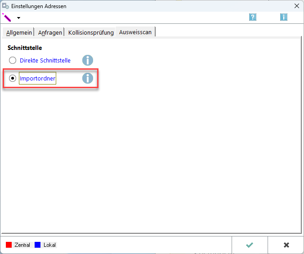Cancel with the X button at bottom

click(x=286, y=245)
